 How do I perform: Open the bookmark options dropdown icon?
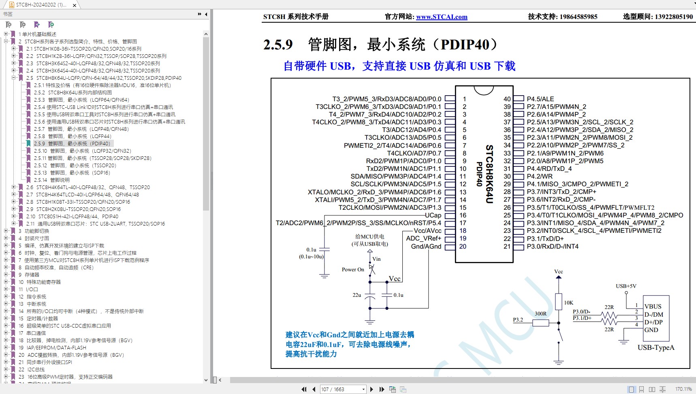tap(51, 25)
